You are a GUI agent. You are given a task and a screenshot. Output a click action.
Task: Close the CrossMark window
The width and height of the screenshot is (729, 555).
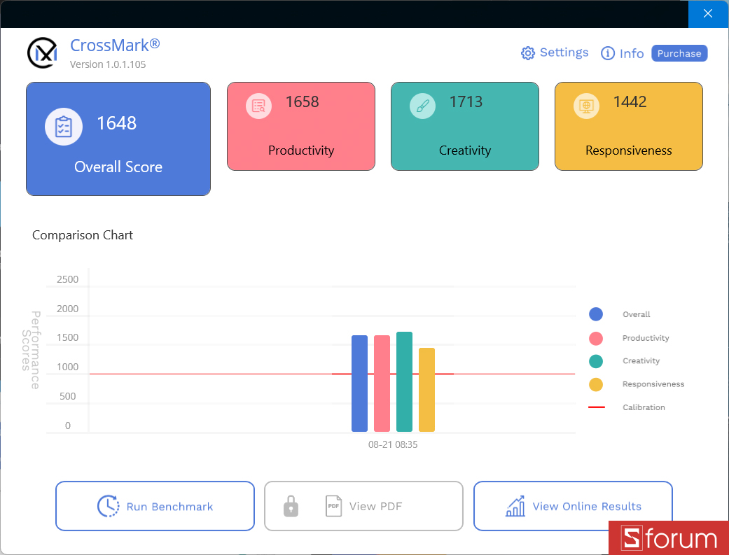(x=708, y=13)
